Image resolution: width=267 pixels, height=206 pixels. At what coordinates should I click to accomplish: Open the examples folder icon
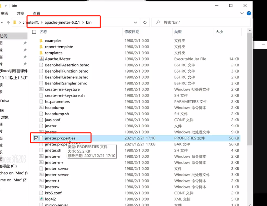pos(41,40)
